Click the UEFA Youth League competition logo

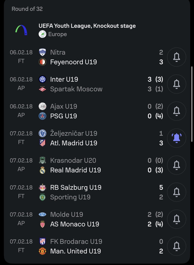tap(21, 30)
